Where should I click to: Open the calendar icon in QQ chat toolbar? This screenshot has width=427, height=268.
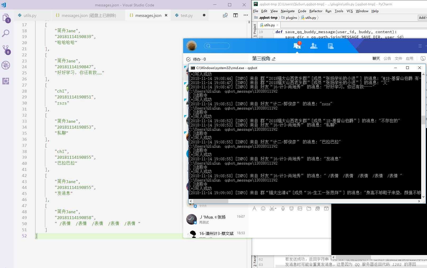tap(326, 208)
